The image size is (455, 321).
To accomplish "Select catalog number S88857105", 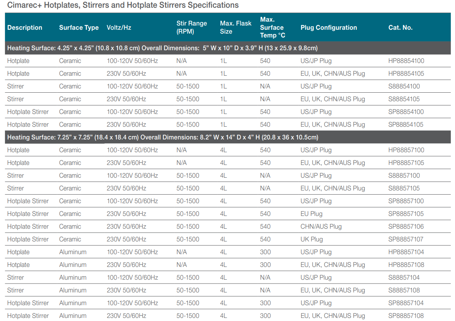I will coord(404,189).
